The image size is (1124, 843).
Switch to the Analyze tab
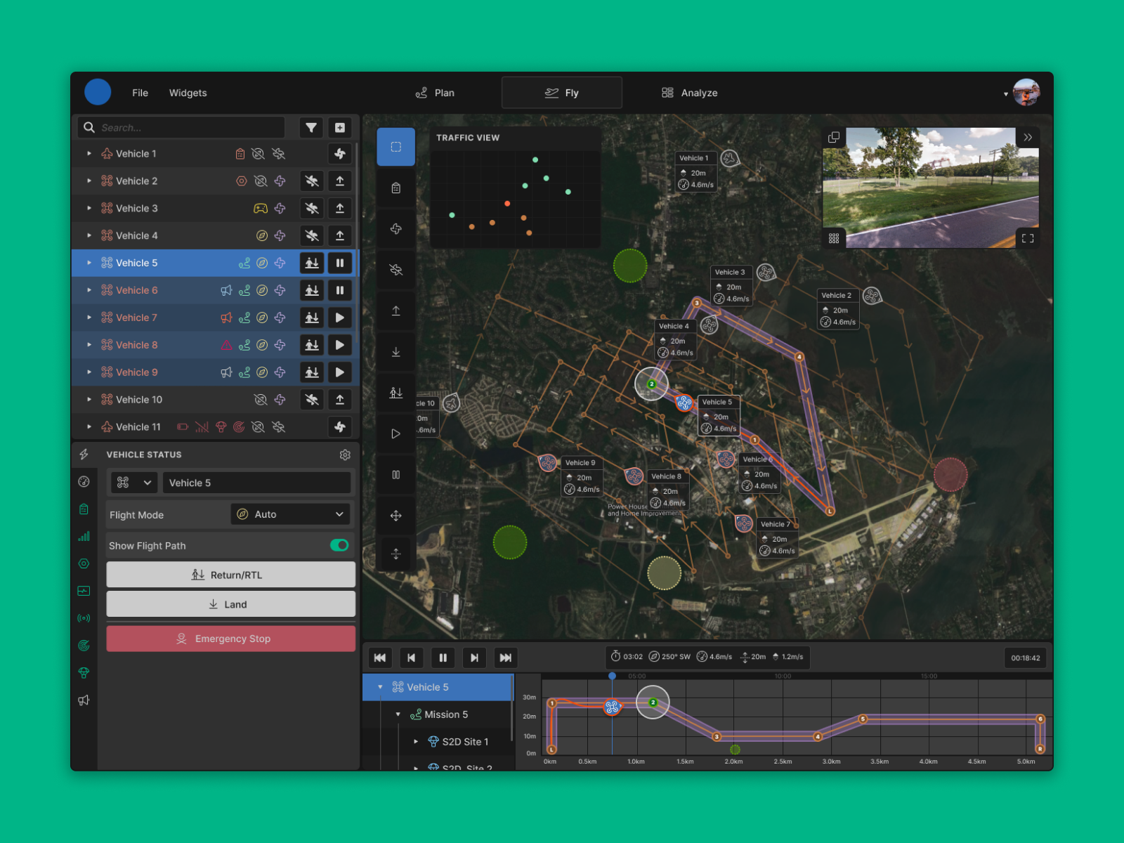coord(689,93)
